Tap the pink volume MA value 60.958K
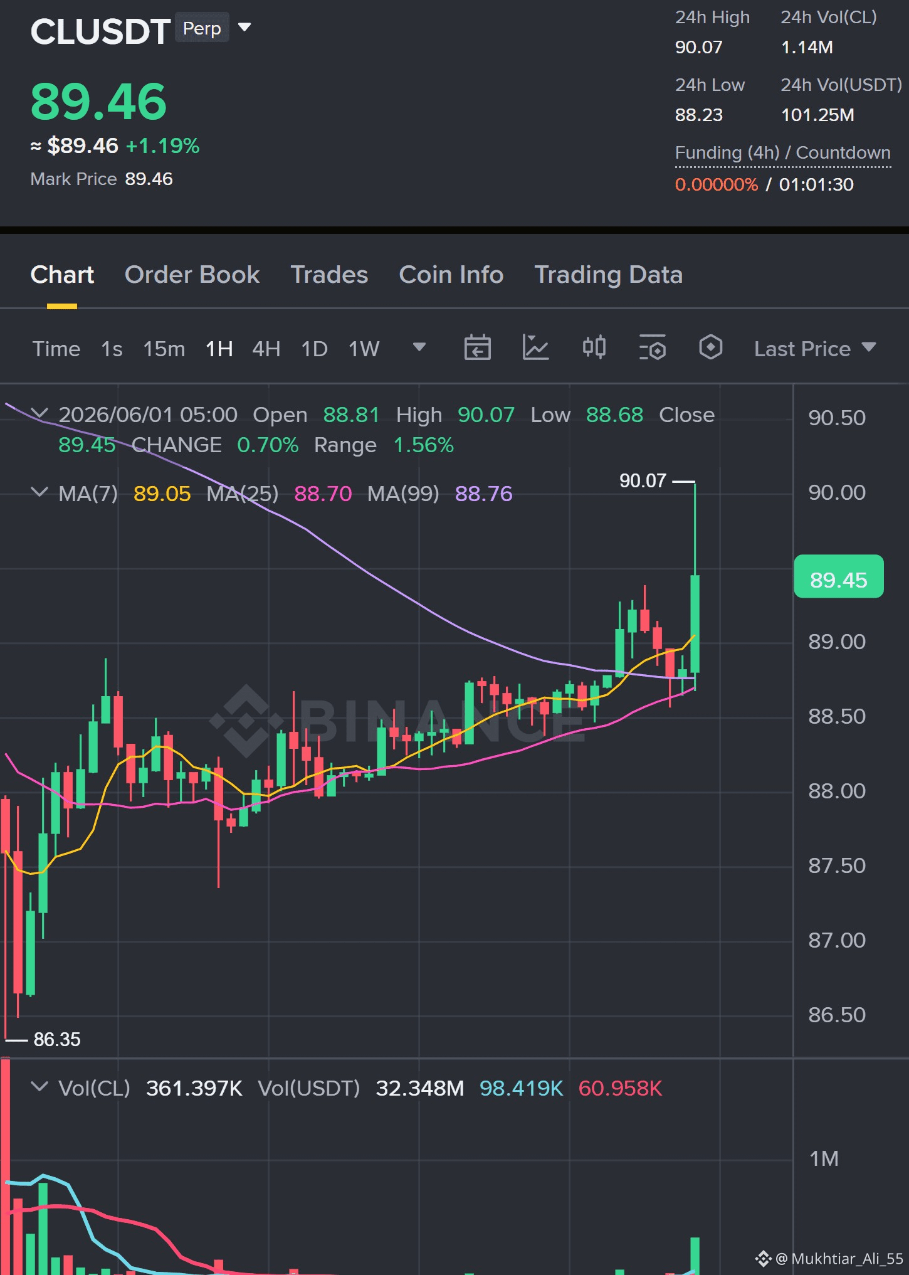The width and height of the screenshot is (909, 1275). click(620, 1088)
